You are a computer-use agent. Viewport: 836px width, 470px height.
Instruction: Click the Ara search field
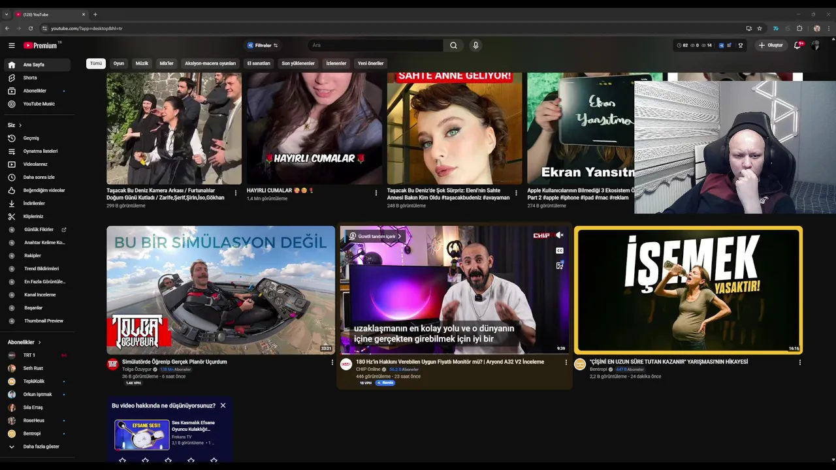(x=376, y=45)
